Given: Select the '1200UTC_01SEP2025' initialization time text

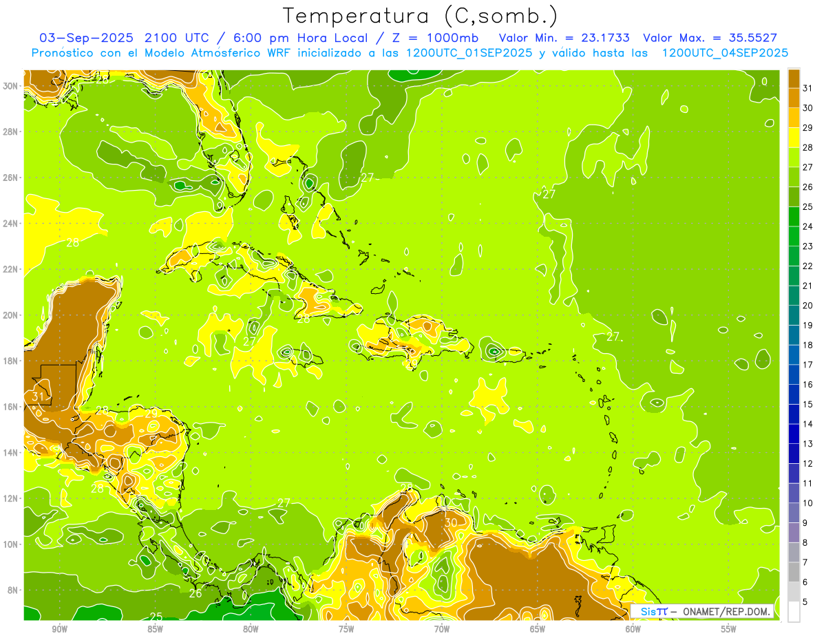Looking at the screenshot, I should 469,53.
